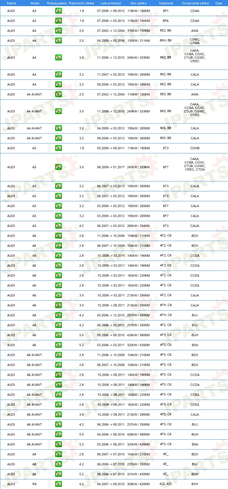
Task: Click fuel icon in A4 AVANT 2.0 AWA row
Action: point(58,94)
